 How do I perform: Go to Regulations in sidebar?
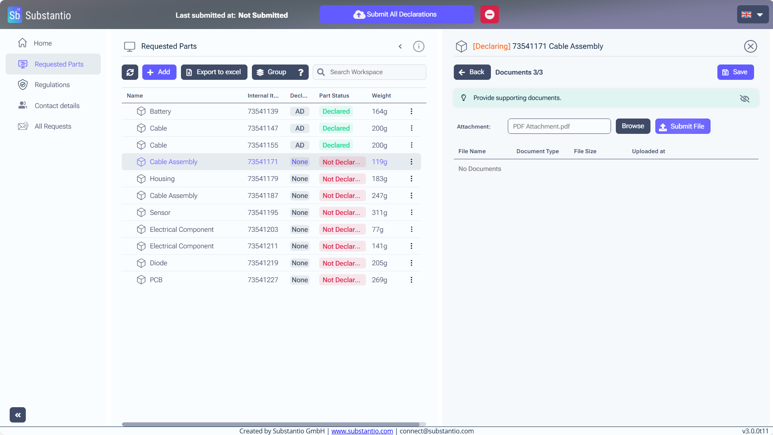coord(52,85)
